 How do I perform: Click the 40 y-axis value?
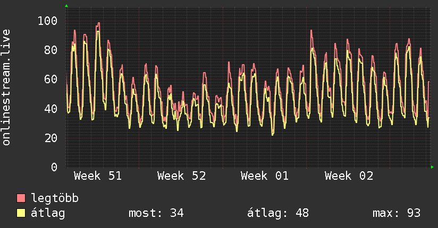pos(51,109)
